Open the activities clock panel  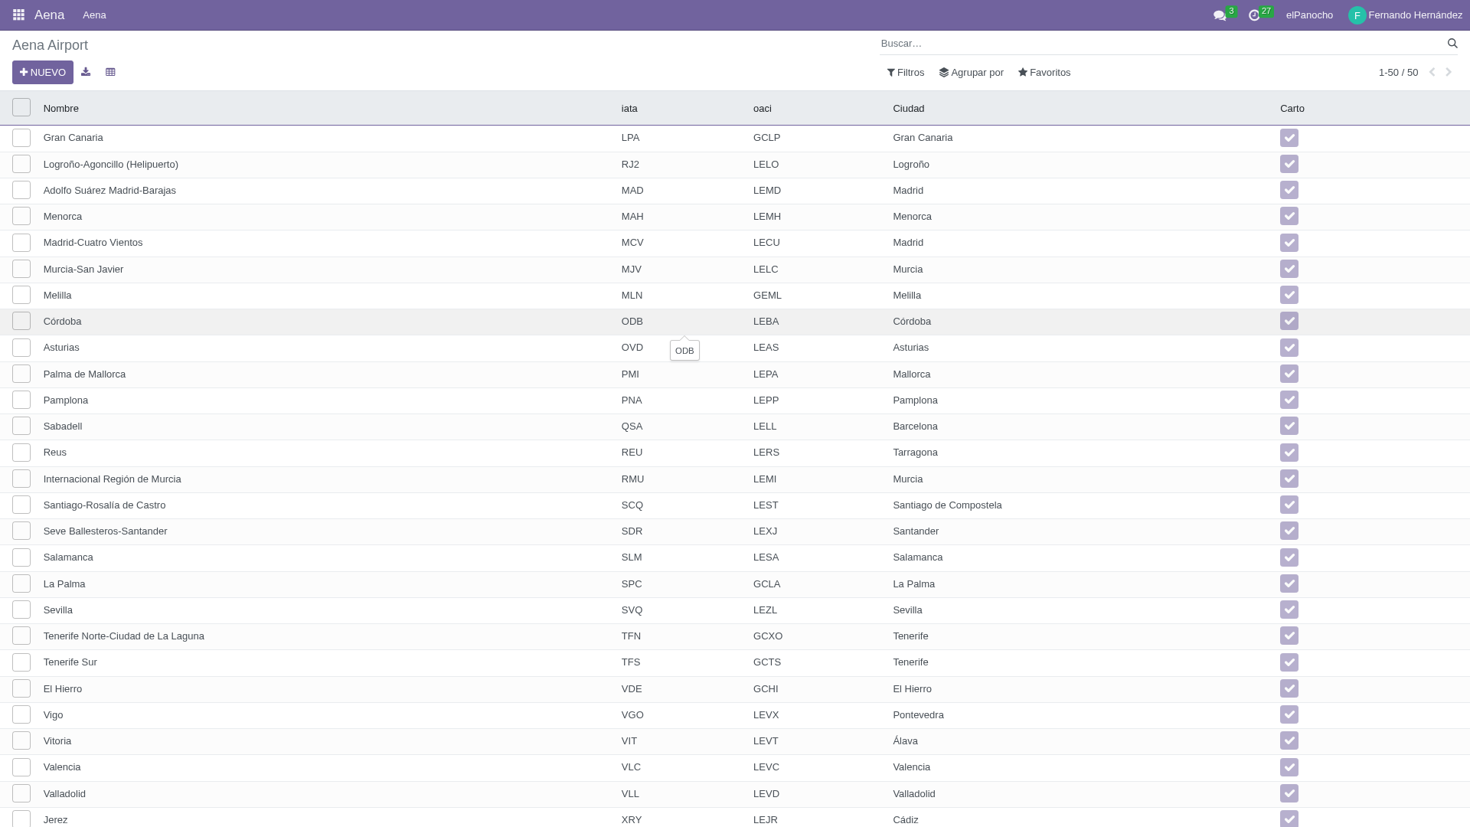pos(1253,15)
